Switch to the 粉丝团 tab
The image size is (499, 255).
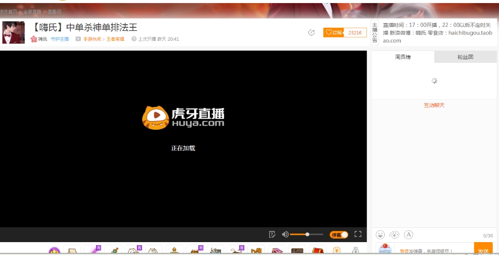465,57
